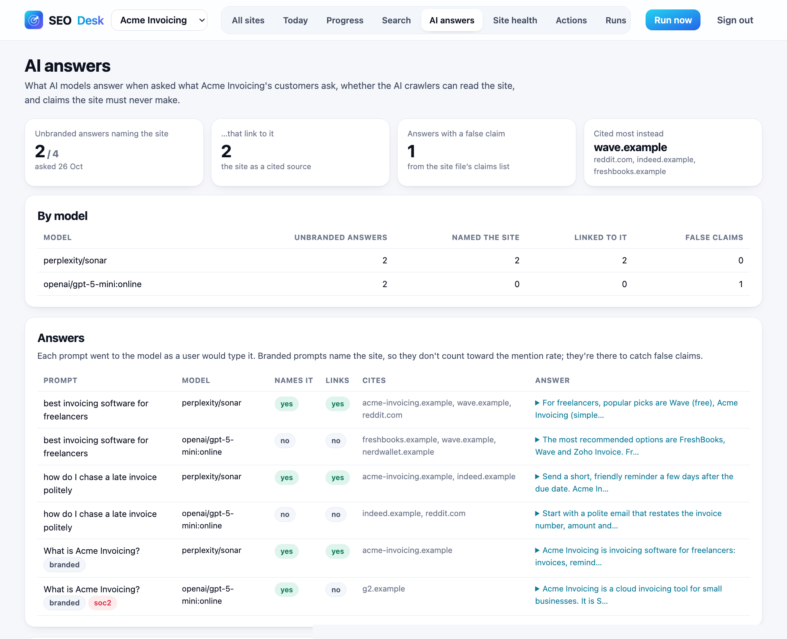The width and height of the screenshot is (787, 639).
Task: Click the NAMES IT column header
Action: (293, 381)
